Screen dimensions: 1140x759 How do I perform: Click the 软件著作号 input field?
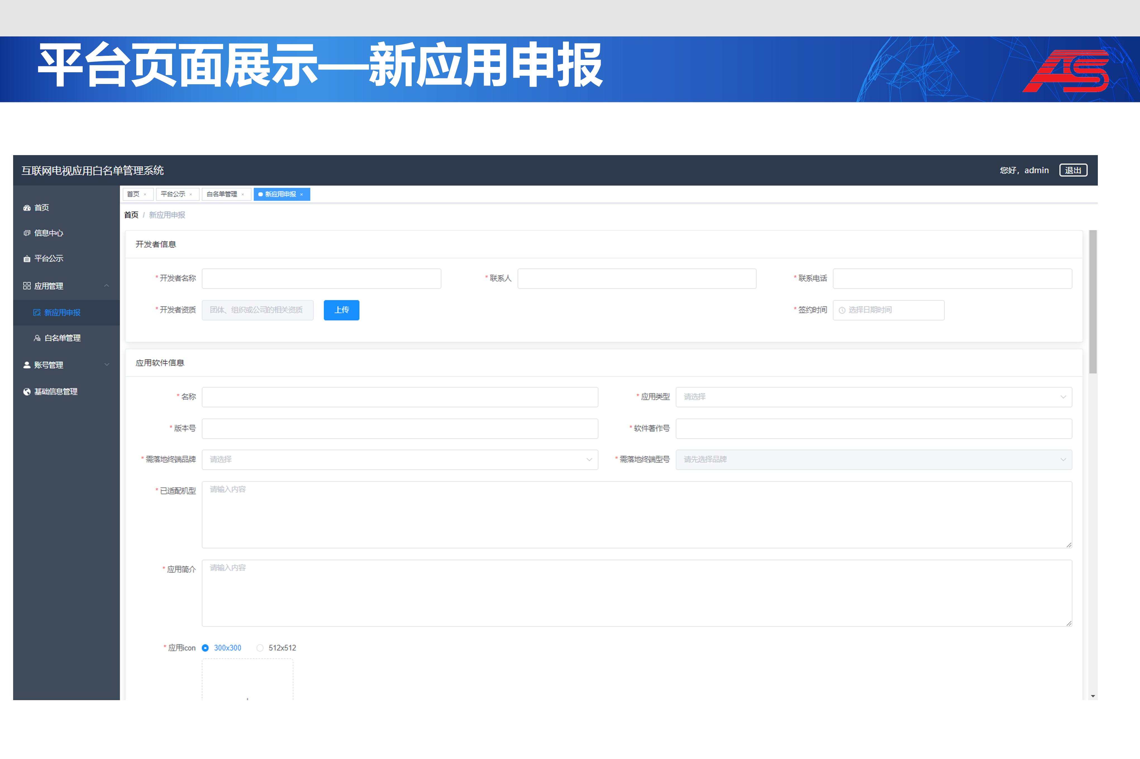click(874, 428)
